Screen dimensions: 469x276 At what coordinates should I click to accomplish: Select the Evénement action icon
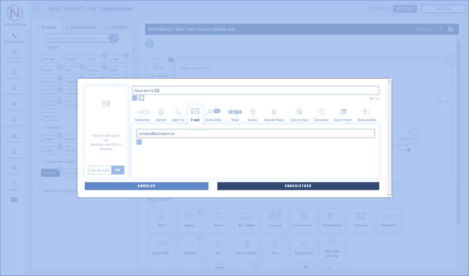321,114
